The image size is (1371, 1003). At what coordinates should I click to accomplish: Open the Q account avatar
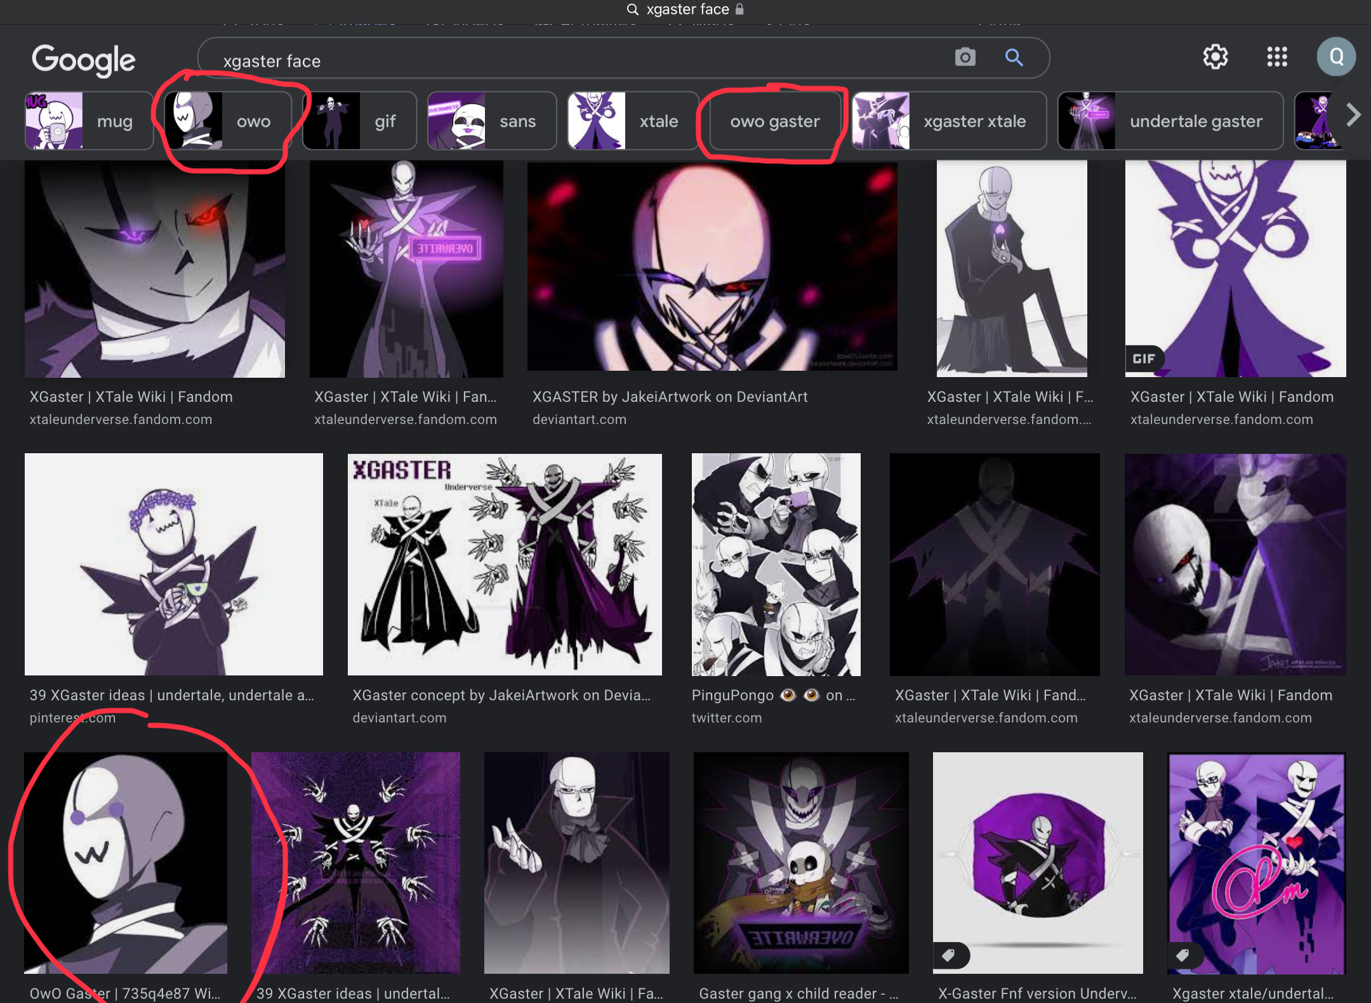pyautogui.click(x=1336, y=56)
